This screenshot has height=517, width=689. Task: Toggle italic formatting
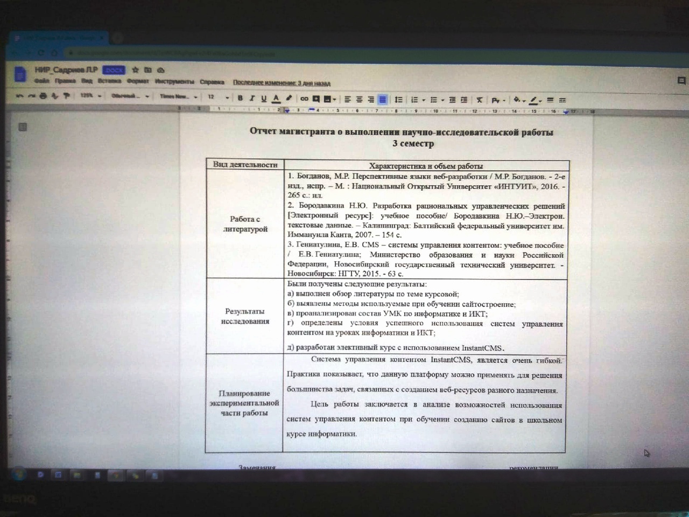pos(252,98)
